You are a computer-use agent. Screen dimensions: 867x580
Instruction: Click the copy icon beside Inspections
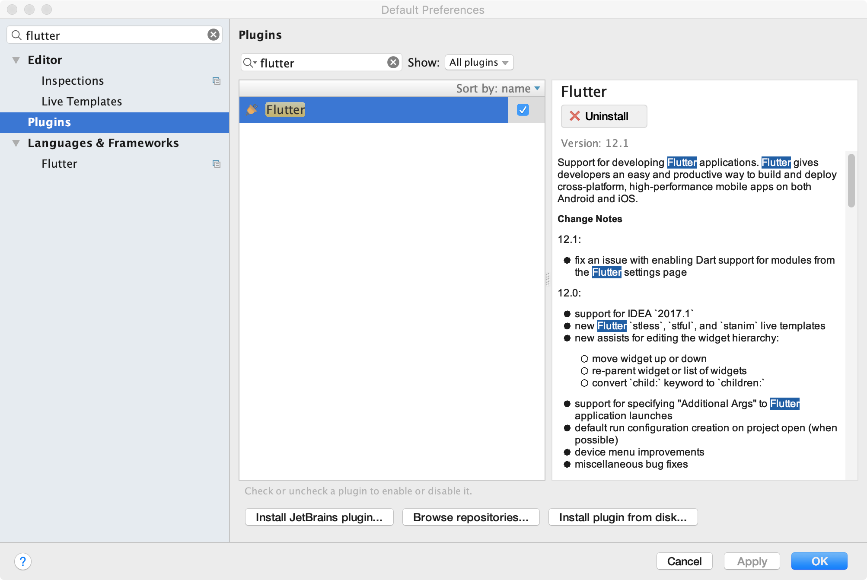pos(217,81)
